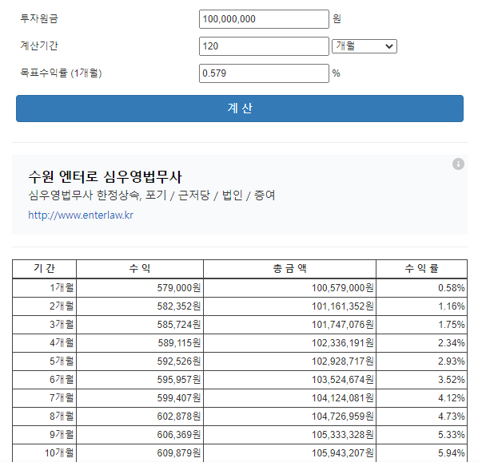Click the 수익률 column header
Image resolution: width=482 pixels, height=462 pixels.
tap(421, 269)
